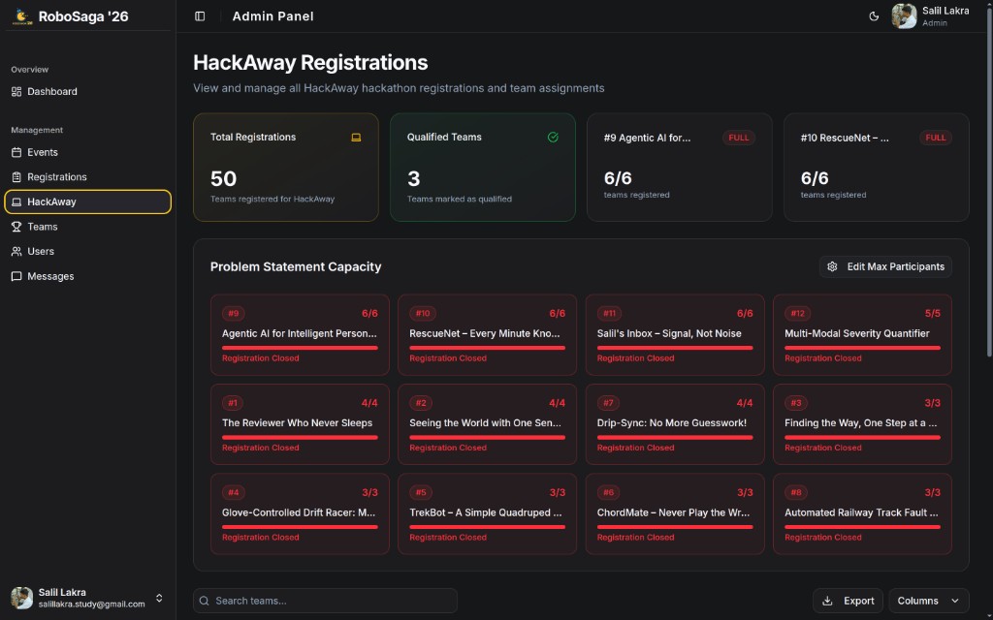Open the Salil Lakra admin avatar in header

905,16
